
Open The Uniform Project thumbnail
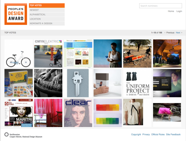137,83
